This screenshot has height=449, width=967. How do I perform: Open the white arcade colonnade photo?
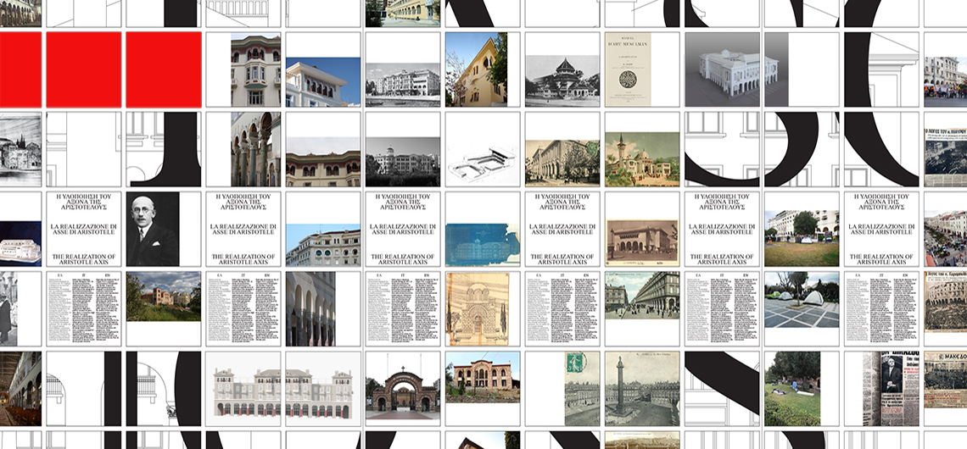[310, 308]
